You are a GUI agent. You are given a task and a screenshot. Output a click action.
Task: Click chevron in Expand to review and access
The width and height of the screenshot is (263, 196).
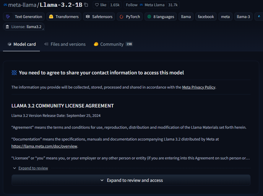pos(102,180)
